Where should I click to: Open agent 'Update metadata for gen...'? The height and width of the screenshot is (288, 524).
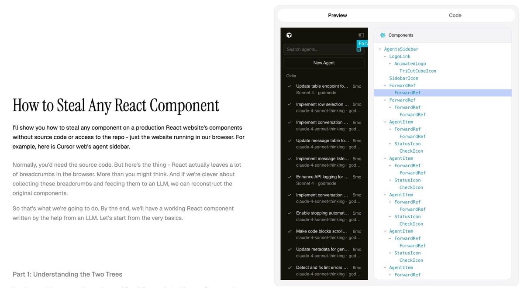coord(324,252)
